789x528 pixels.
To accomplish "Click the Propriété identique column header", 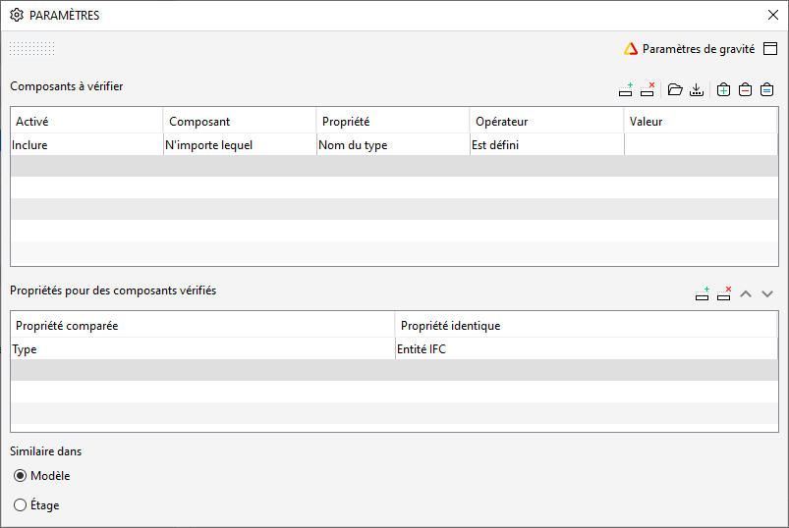I will (x=587, y=325).
